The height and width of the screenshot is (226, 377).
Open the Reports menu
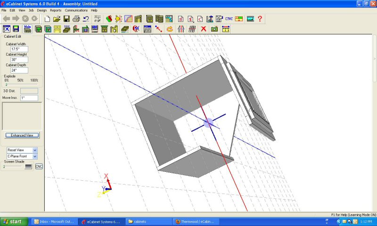pyautogui.click(x=56, y=10)
